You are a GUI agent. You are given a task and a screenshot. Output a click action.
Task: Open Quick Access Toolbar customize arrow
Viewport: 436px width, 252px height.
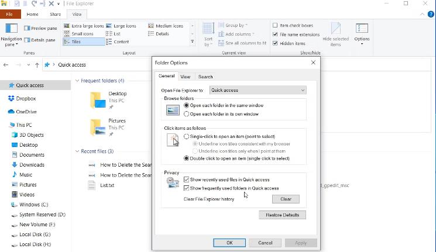pyautogui.click(x=59, y=4)
